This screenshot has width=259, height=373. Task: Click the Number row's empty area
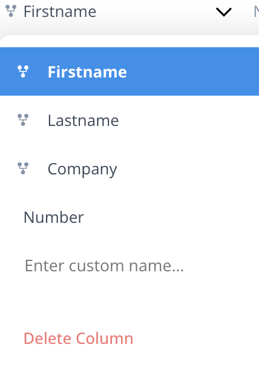(171, 217)
